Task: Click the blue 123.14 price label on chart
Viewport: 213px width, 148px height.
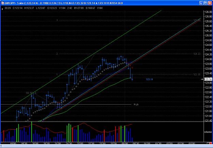Action: pos(149,79)
